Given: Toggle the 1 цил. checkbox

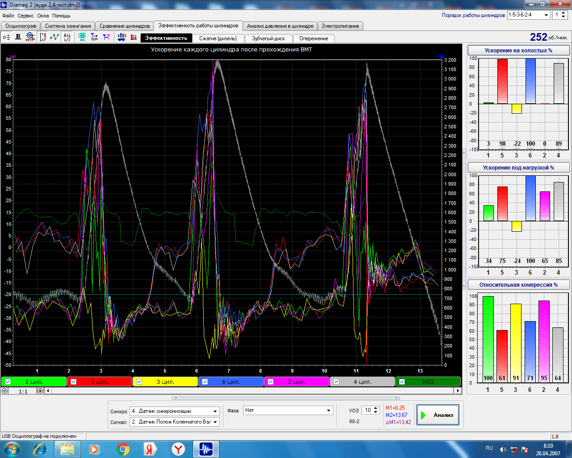Looking at the screenshot, I should pos(8,382).
